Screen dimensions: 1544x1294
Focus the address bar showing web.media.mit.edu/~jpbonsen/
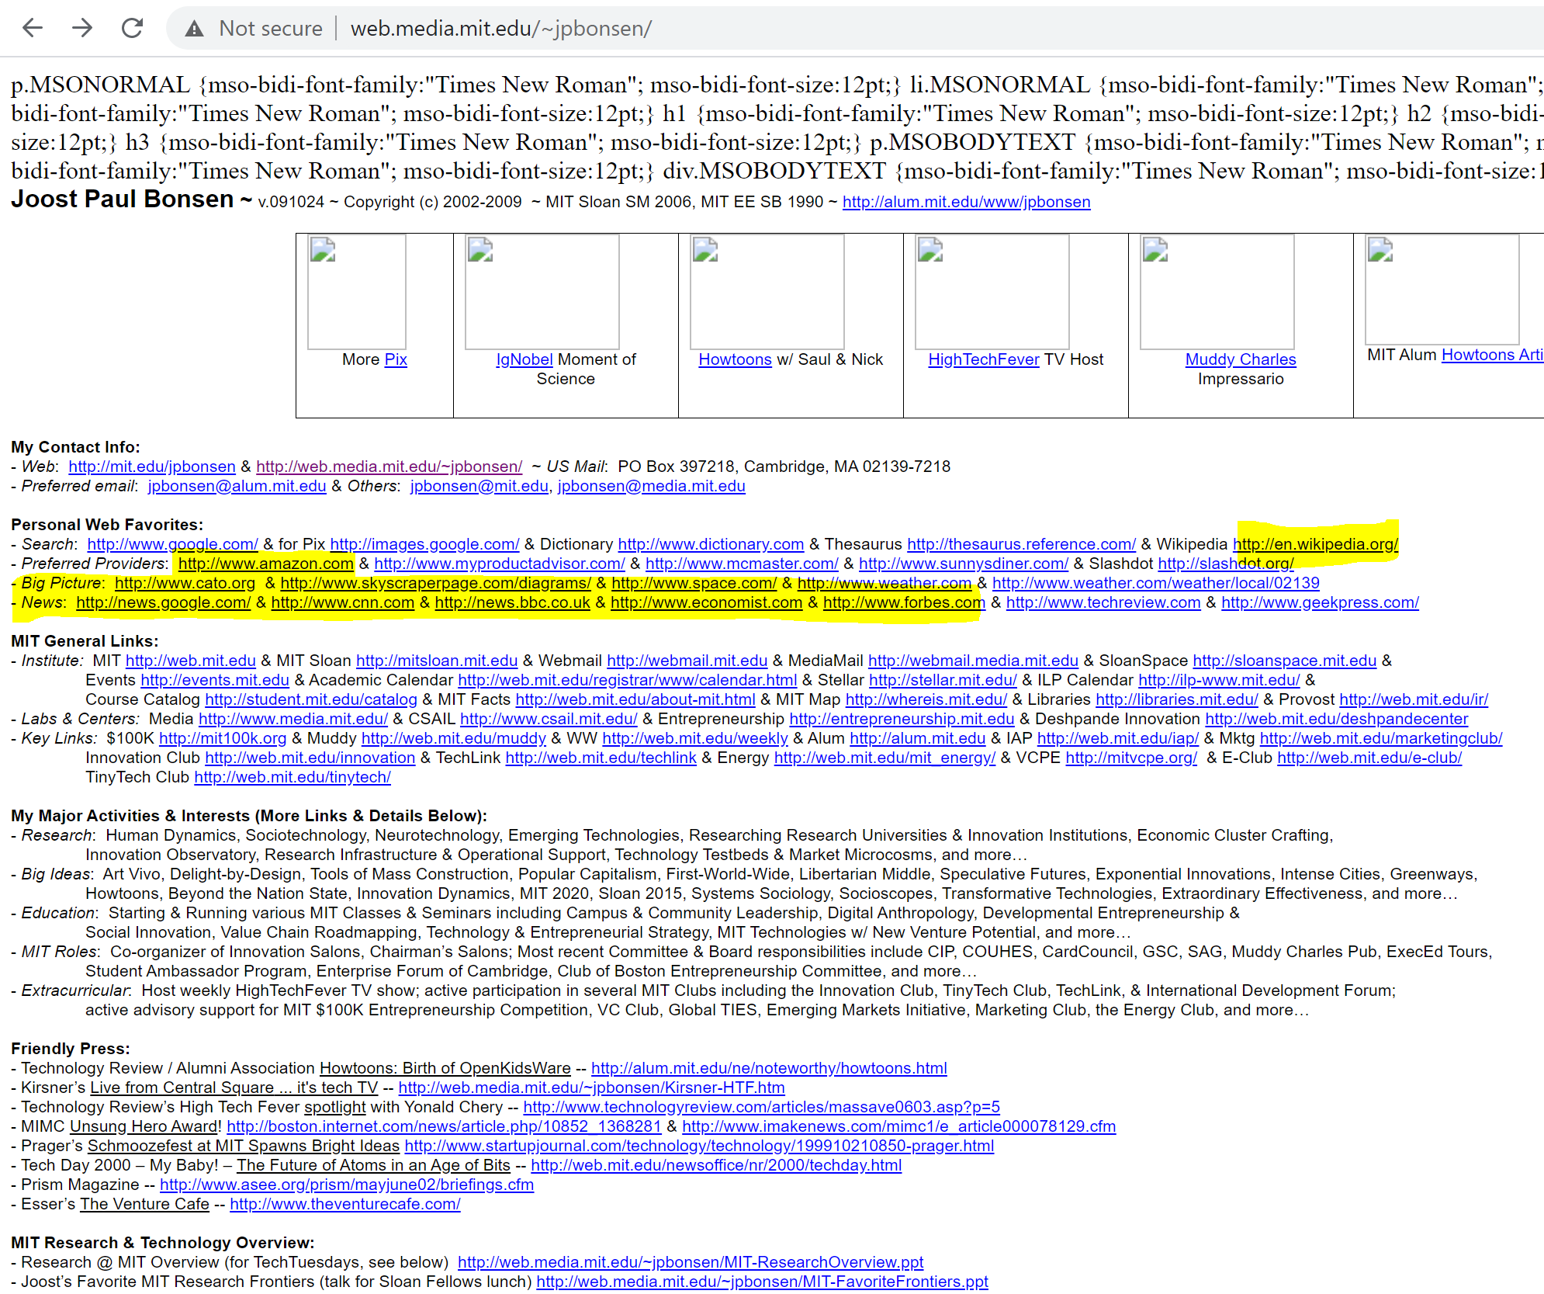point(501,29)
